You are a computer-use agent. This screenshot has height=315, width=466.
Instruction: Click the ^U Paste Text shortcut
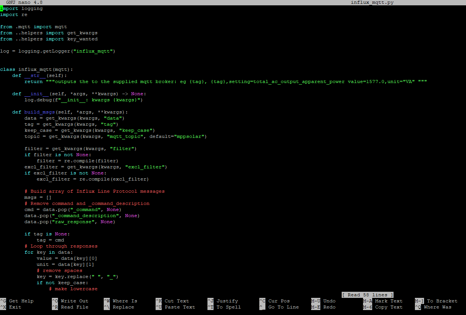click(175, 307)
